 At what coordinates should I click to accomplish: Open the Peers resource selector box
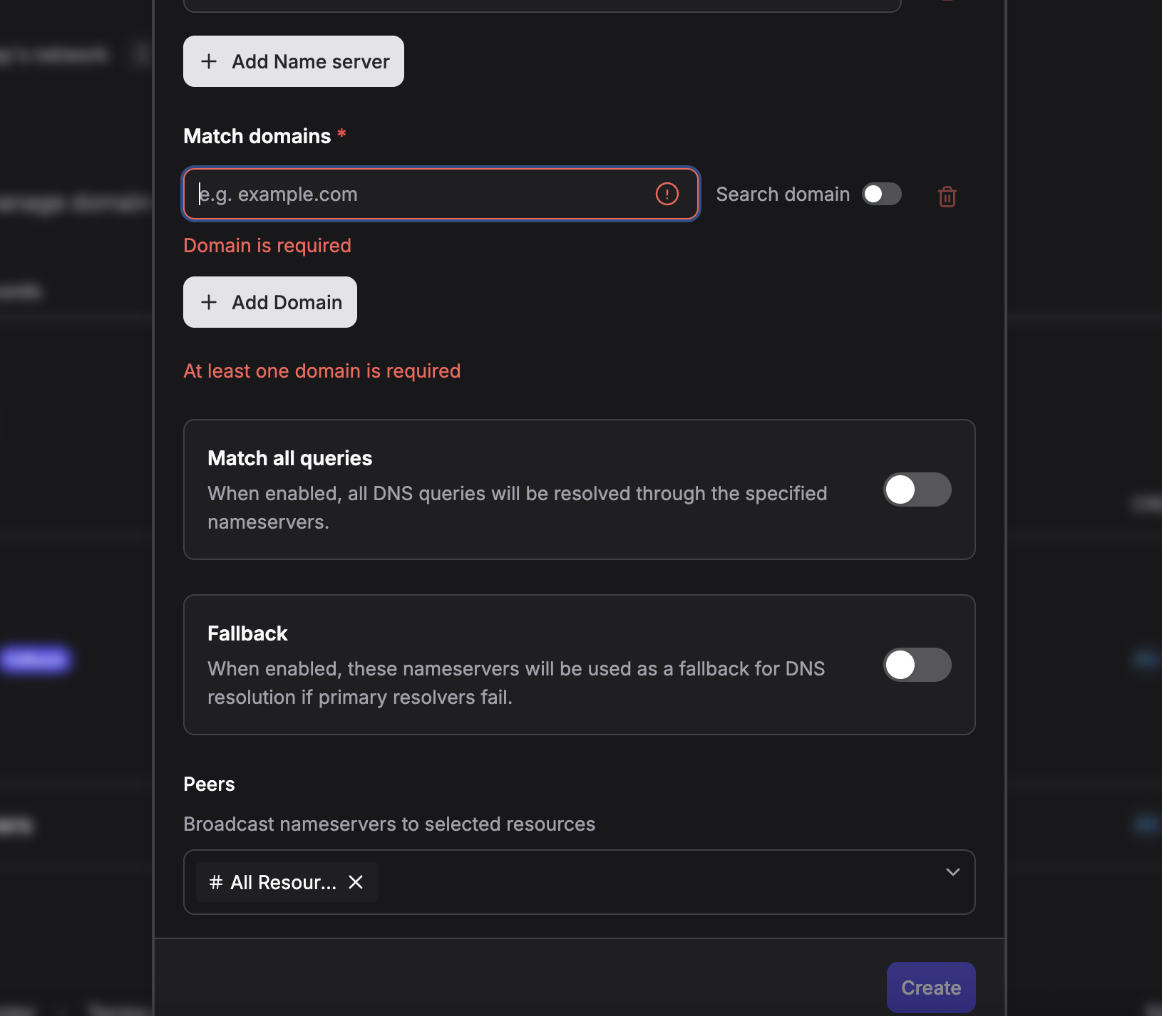(642, 882)
